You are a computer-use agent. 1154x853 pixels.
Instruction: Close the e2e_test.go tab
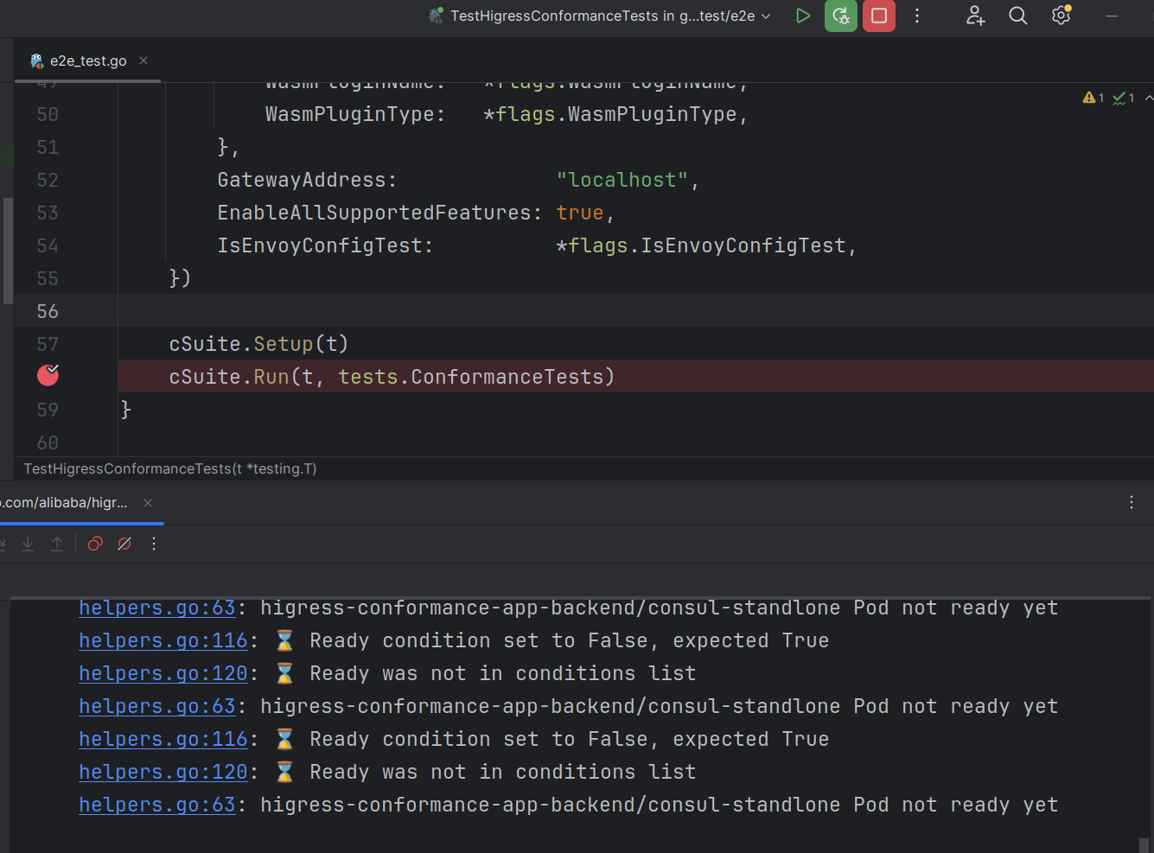point(143,60)
